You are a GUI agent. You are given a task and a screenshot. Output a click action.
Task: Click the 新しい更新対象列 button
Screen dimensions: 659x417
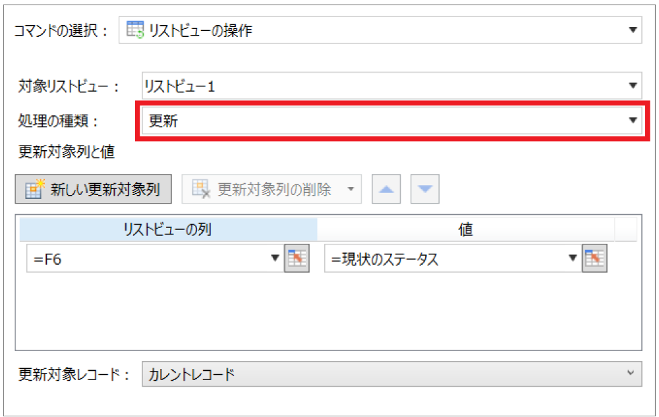click(x=92, y=189)
